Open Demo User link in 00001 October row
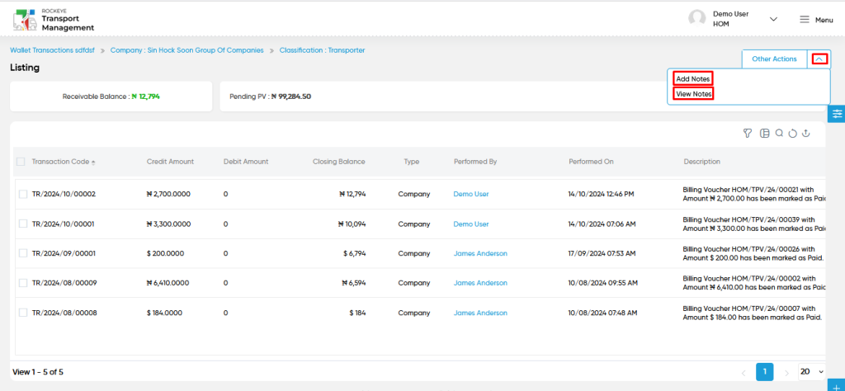This screenshot has height=391, width=845. [471, 224]
